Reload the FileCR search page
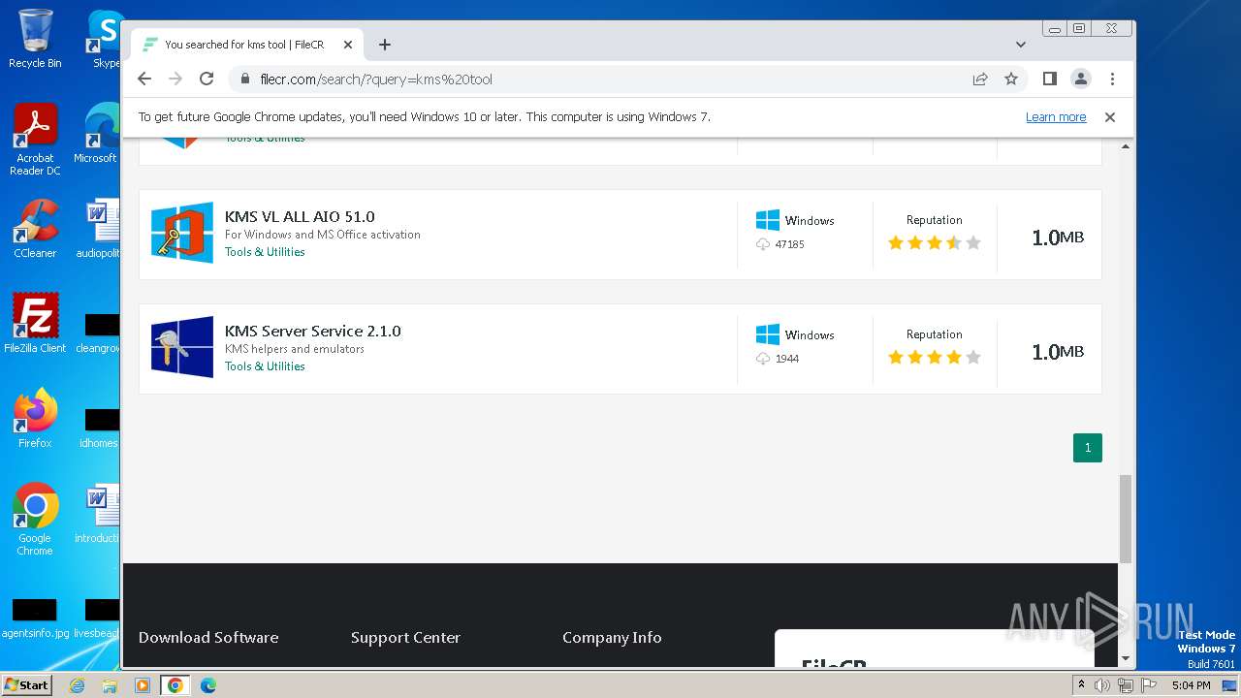 (x=207, y=79)
